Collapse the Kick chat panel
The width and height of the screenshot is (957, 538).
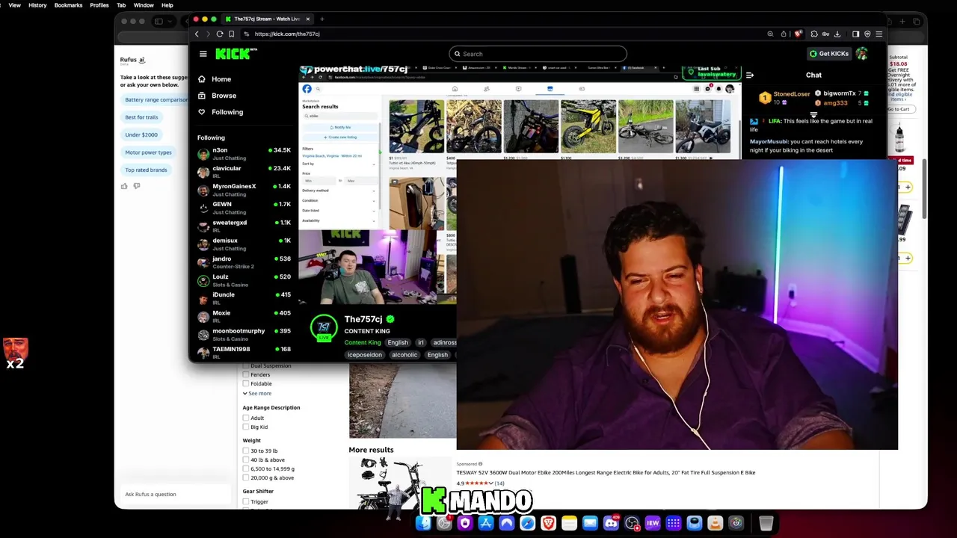[750, 75]
